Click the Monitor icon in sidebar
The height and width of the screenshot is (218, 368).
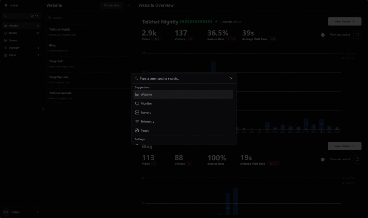6,33
